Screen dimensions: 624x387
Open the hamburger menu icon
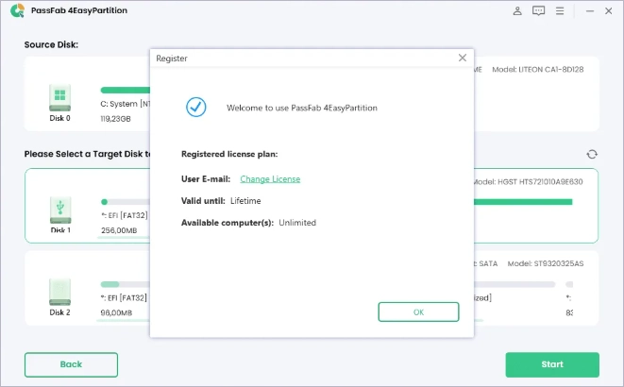coord(560,11)
